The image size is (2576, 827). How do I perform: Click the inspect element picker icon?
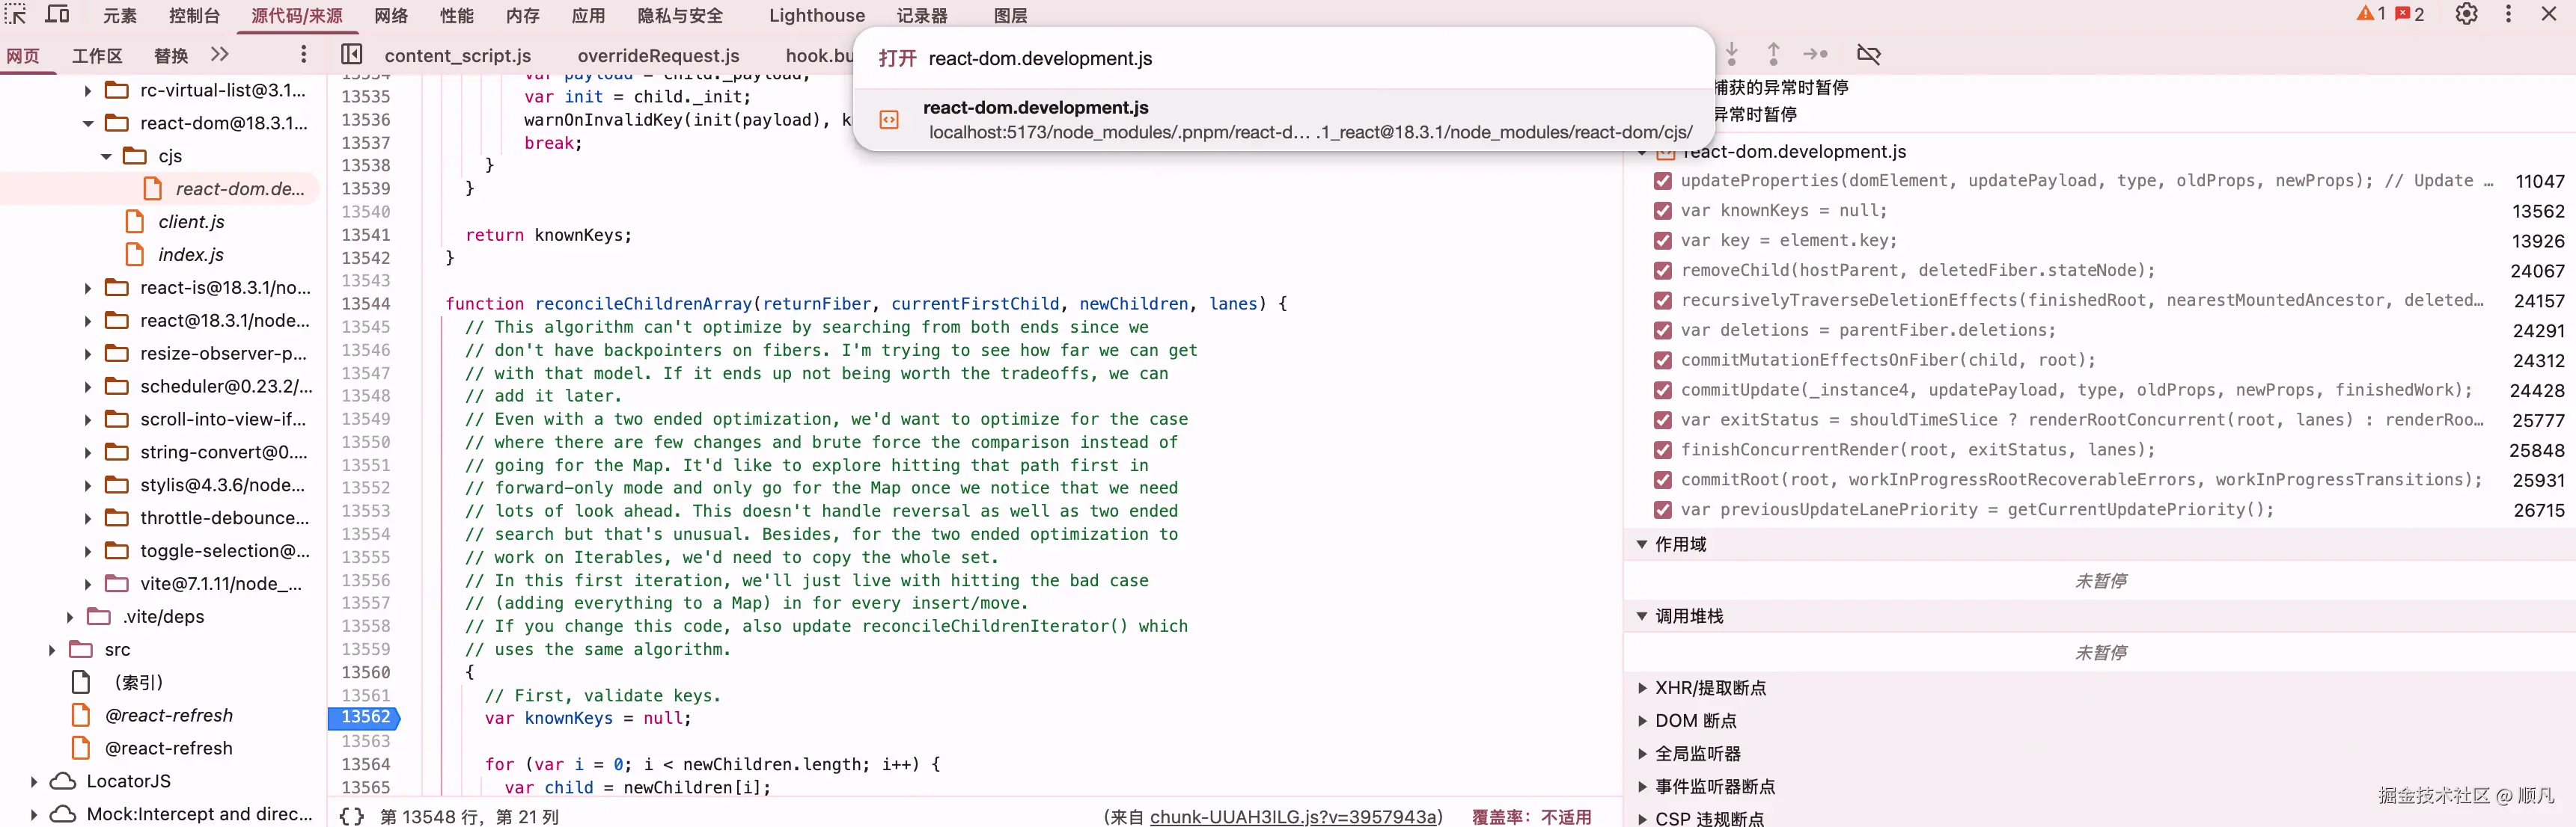tap(16, 15)
